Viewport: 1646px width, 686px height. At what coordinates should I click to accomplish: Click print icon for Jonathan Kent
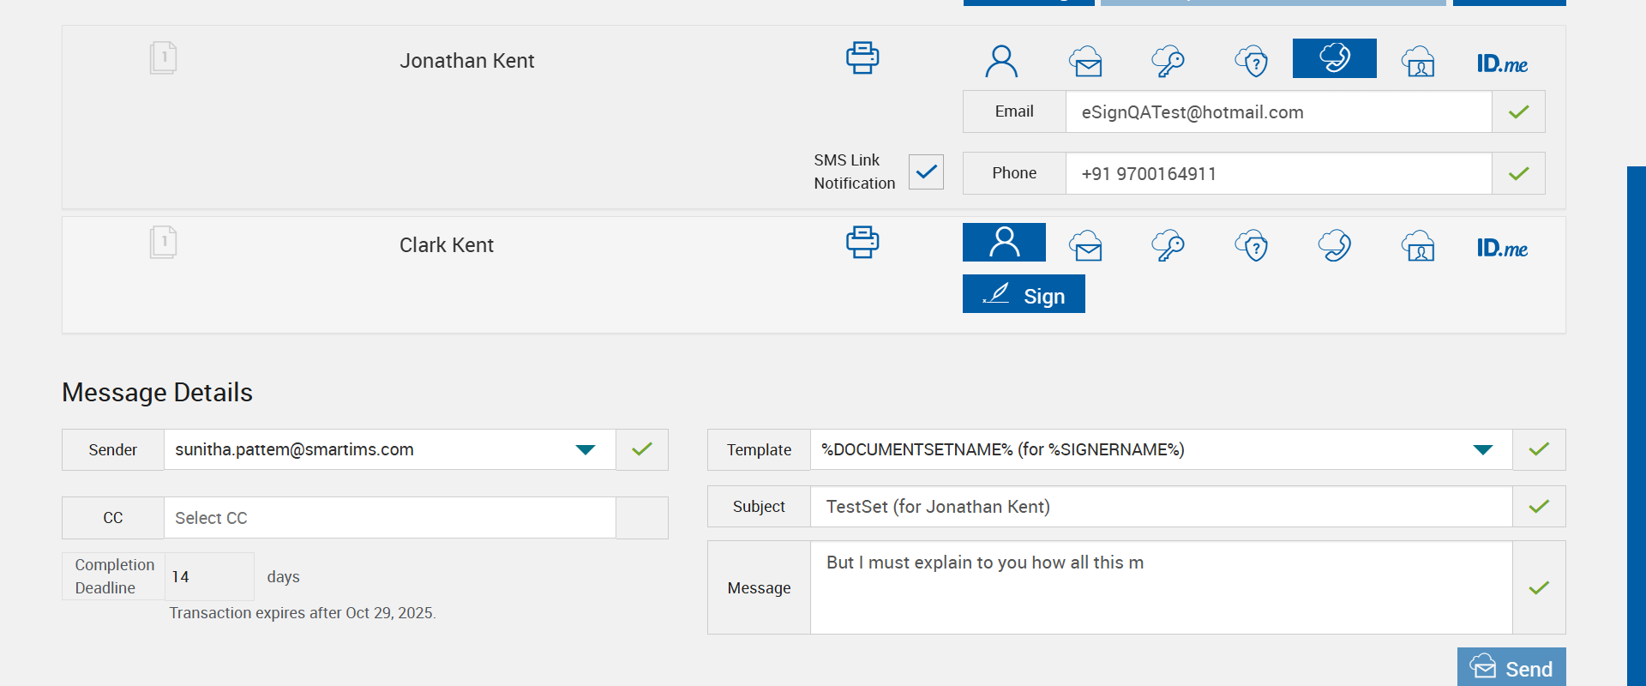(862, 58)
